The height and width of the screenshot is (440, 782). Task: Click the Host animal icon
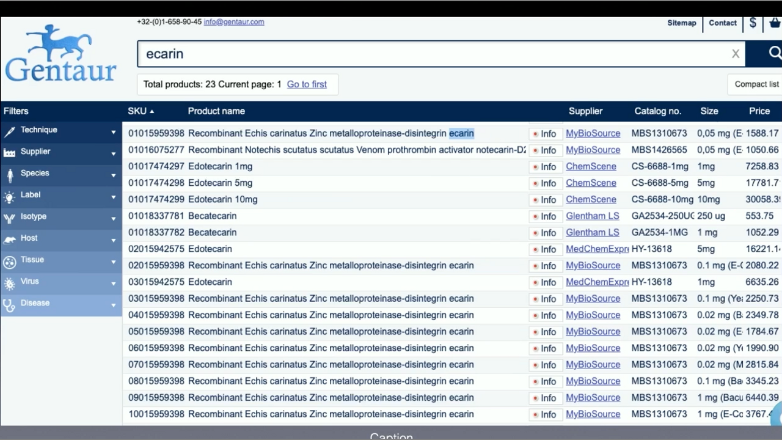tap(10, 240)
